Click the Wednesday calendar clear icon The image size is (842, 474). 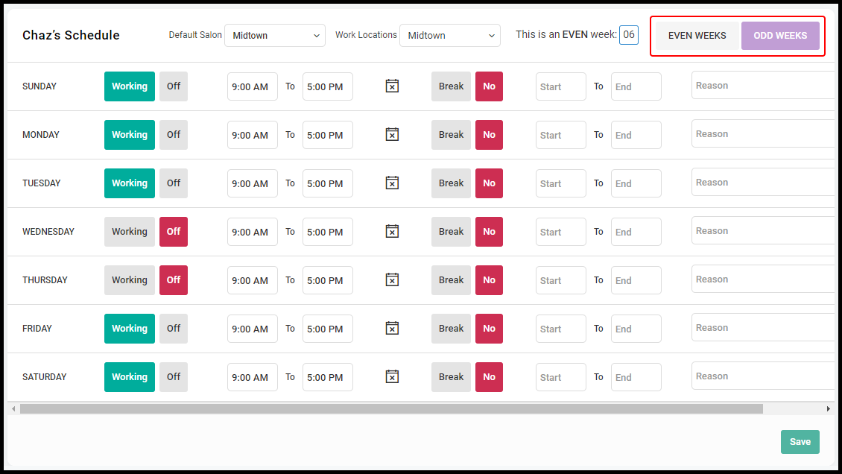coord(392,231)
